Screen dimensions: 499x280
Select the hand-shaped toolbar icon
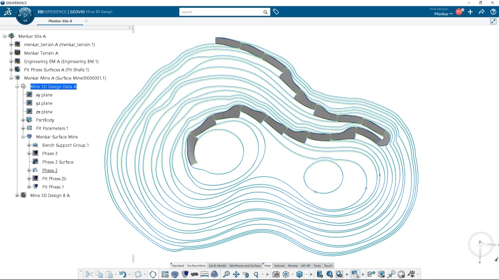click(153, 274)
